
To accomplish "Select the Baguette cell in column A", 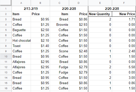I will [21, 30].
